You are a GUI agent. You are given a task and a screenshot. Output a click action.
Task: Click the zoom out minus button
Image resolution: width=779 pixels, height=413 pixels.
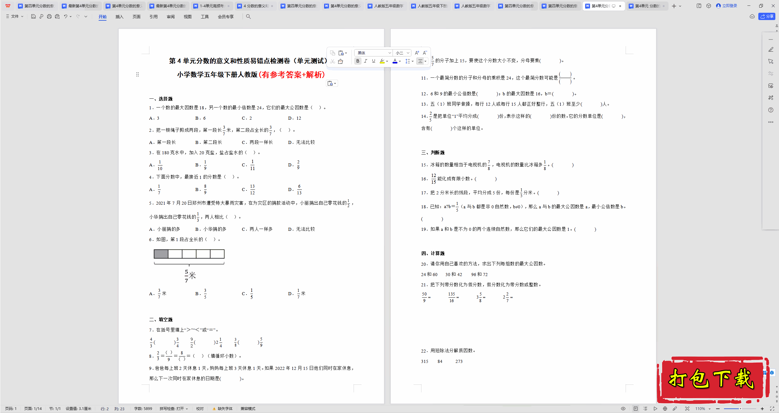718,409
